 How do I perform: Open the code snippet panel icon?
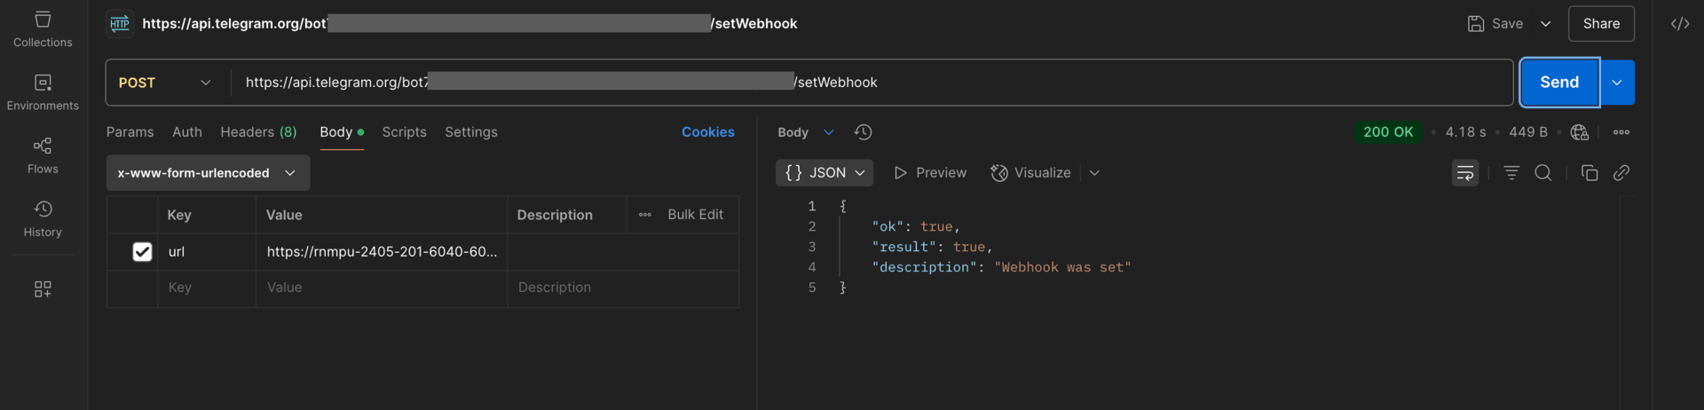1680,24
